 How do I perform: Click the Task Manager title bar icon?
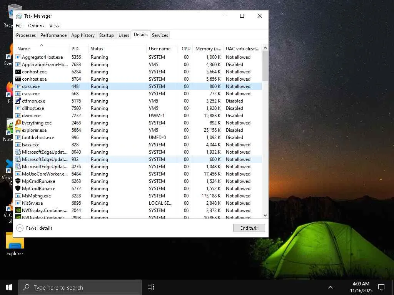coord(19,16)
